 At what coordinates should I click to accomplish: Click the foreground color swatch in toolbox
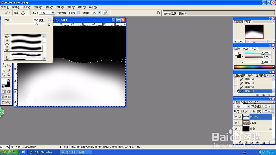[x=4, y=82]
